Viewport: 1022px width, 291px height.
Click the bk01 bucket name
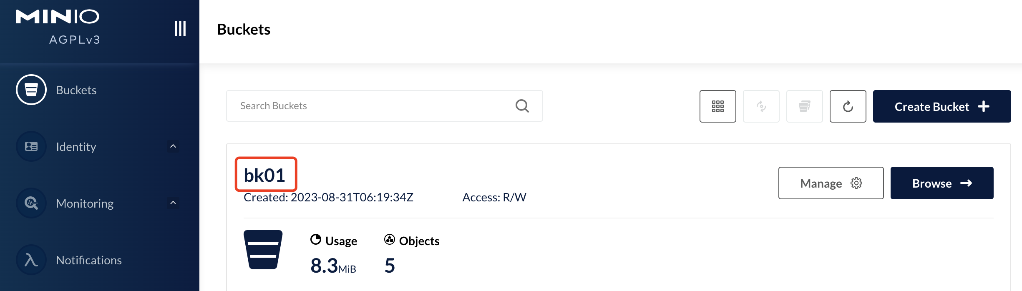click(265, 175)
